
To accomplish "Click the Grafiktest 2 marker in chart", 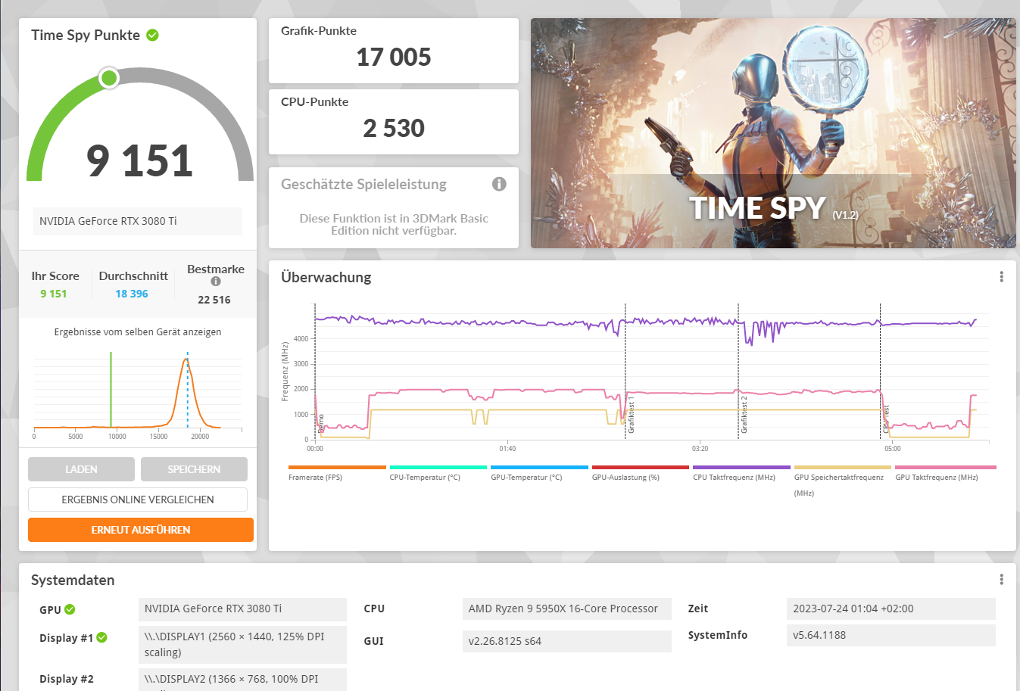I will [x=744, y=414].
